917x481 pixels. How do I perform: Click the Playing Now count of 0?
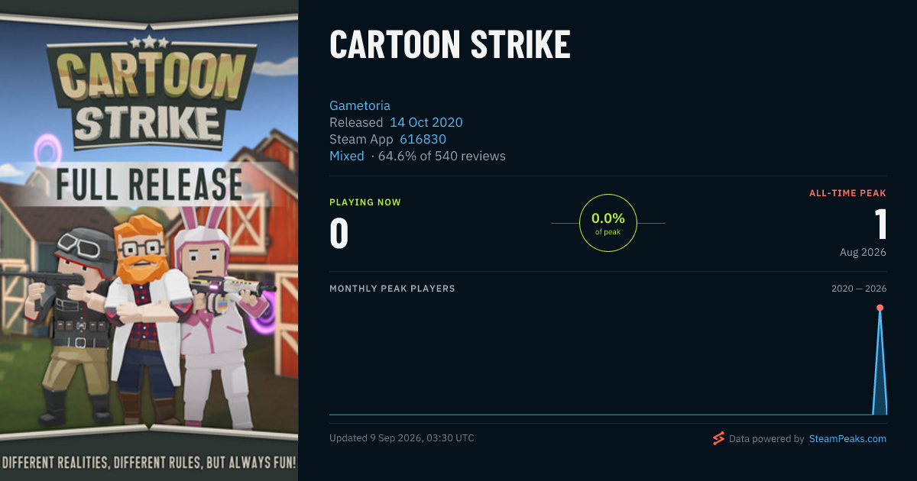pyautogui.click(x=339, y=234)
